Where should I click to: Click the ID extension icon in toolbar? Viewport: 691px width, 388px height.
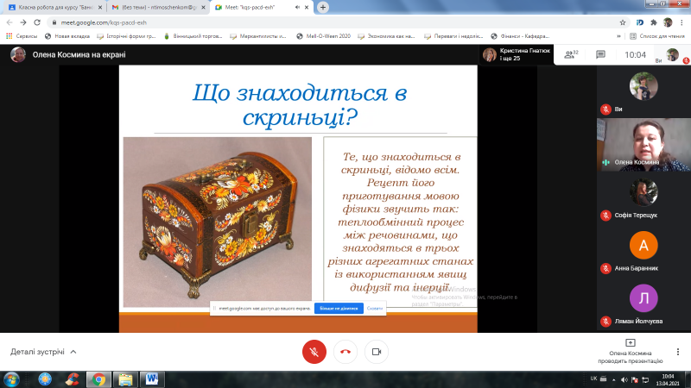pos(640,22)
